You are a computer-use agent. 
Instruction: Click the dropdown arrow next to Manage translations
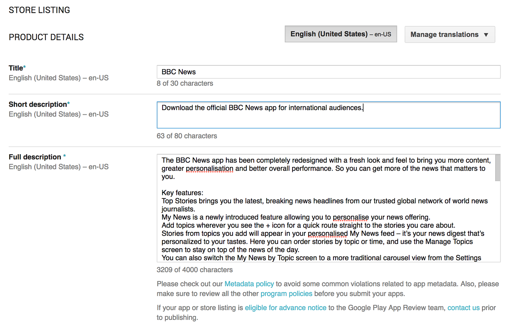486,35
